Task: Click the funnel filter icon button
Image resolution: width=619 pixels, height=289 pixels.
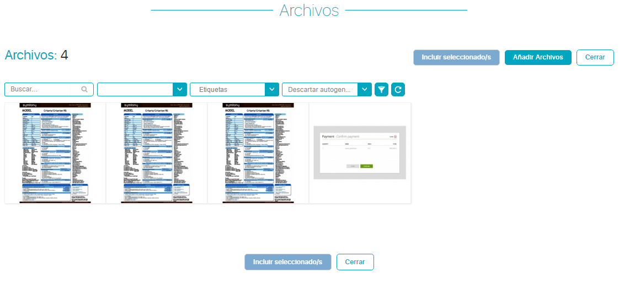Action: click(x=381, y=89)
